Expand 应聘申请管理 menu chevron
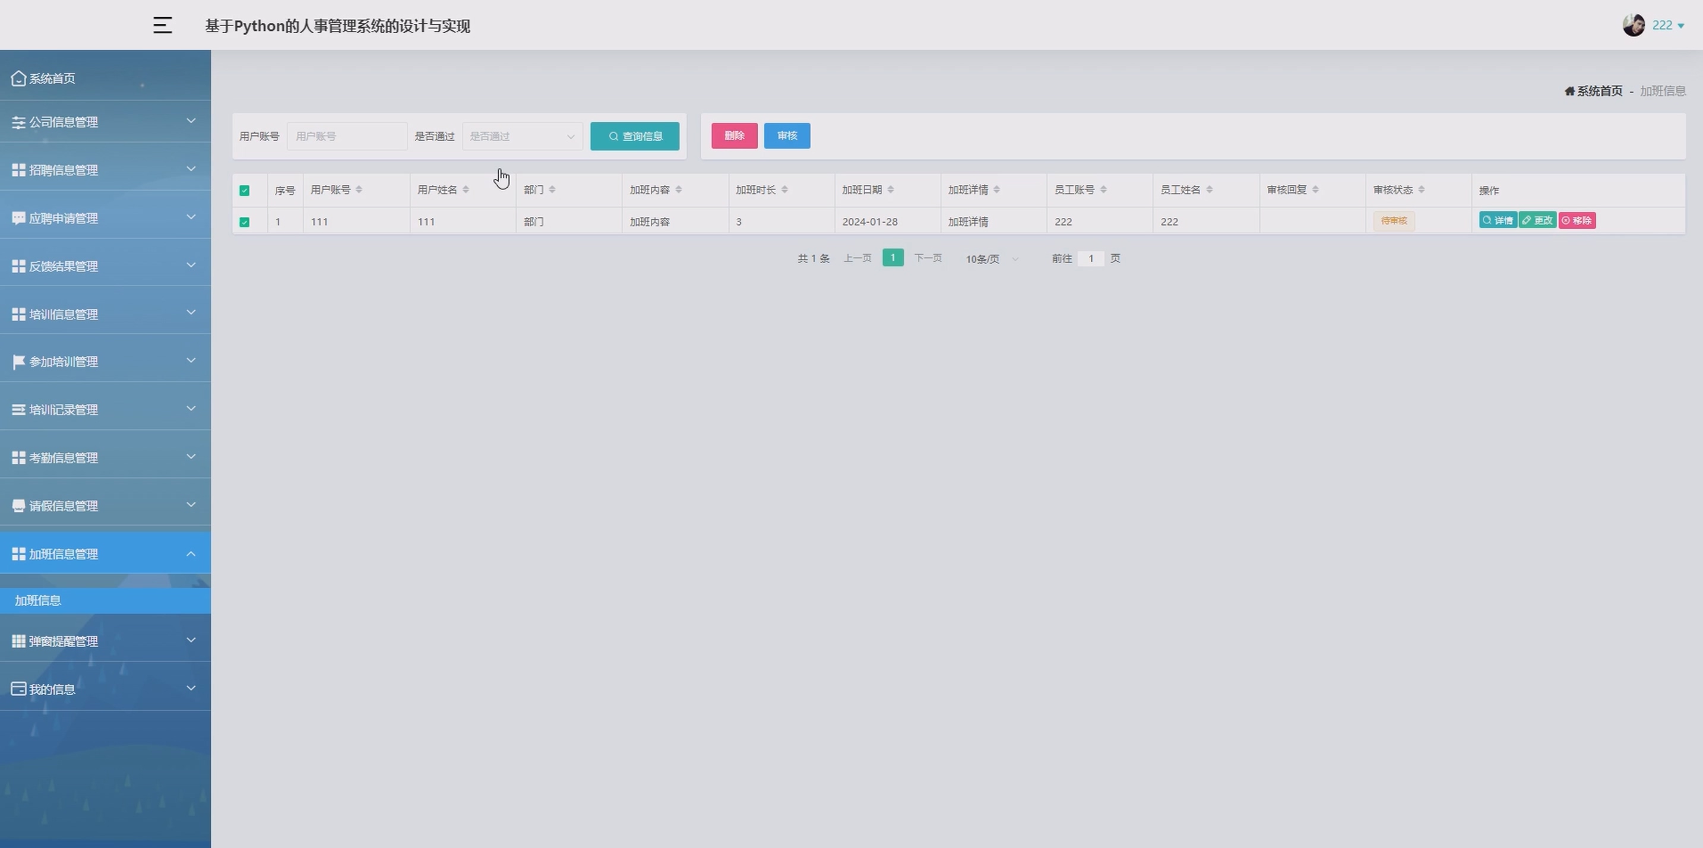This screenshot has width=1703, height=848. coord(191,217)
